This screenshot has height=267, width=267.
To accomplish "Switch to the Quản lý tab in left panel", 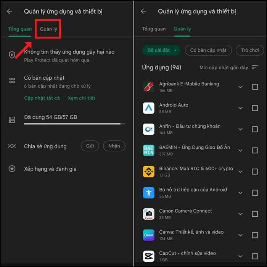I will pyautogui.click(x=48, y=29).
